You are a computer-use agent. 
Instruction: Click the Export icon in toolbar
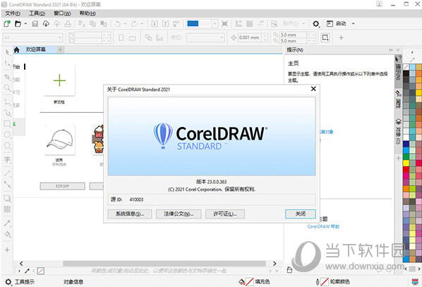(x=166, y=24)
